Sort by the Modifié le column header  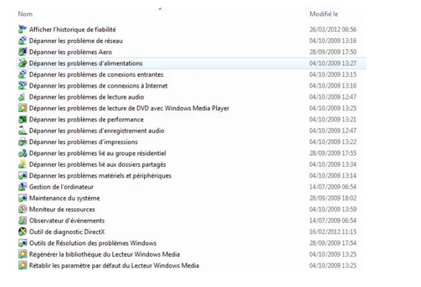click(x=324, y=14)
